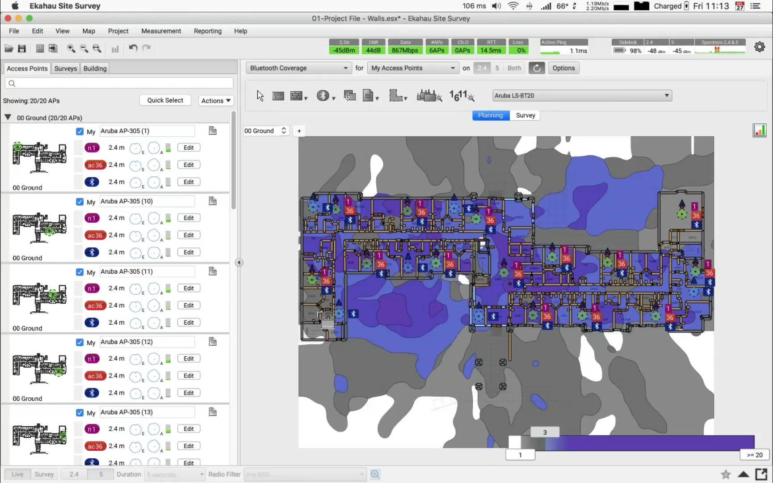773x483 pixels.
Task: Open the Measurement menu
Action: click(161, 31)
